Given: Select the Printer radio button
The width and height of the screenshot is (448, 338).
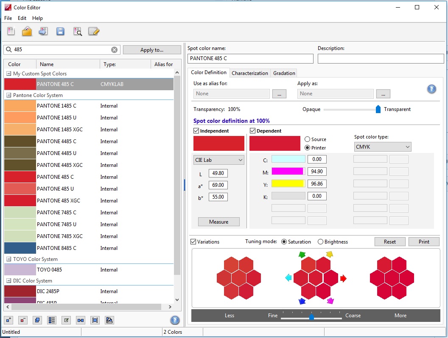Looking at the screenshot, I should point(307,148).
